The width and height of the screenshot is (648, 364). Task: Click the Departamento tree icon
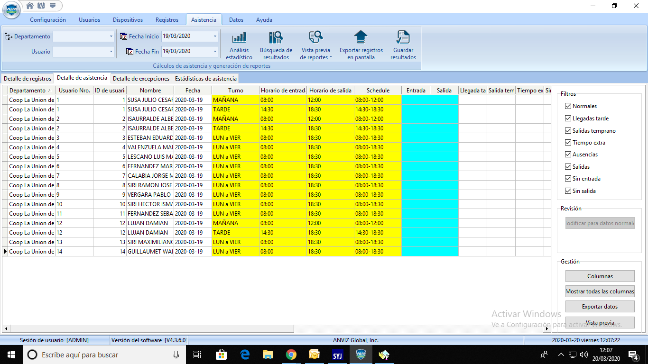tap(9, 36)
